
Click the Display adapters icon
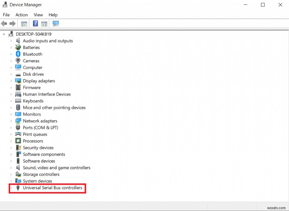[x=18, y=81]
